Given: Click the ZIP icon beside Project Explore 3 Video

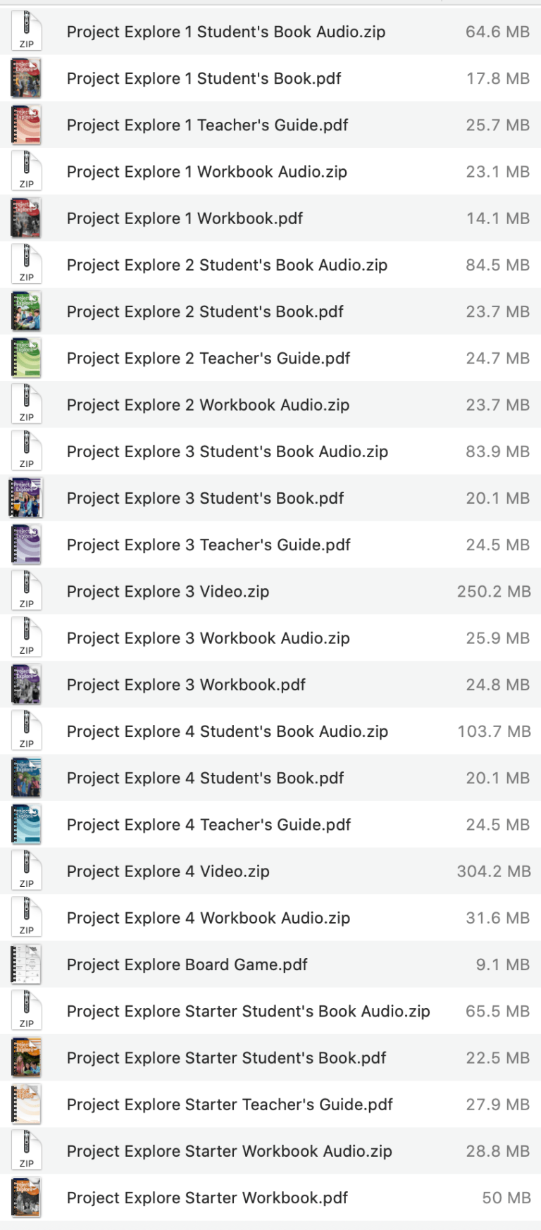Looking at the screenshot, I should coord(26,591).
